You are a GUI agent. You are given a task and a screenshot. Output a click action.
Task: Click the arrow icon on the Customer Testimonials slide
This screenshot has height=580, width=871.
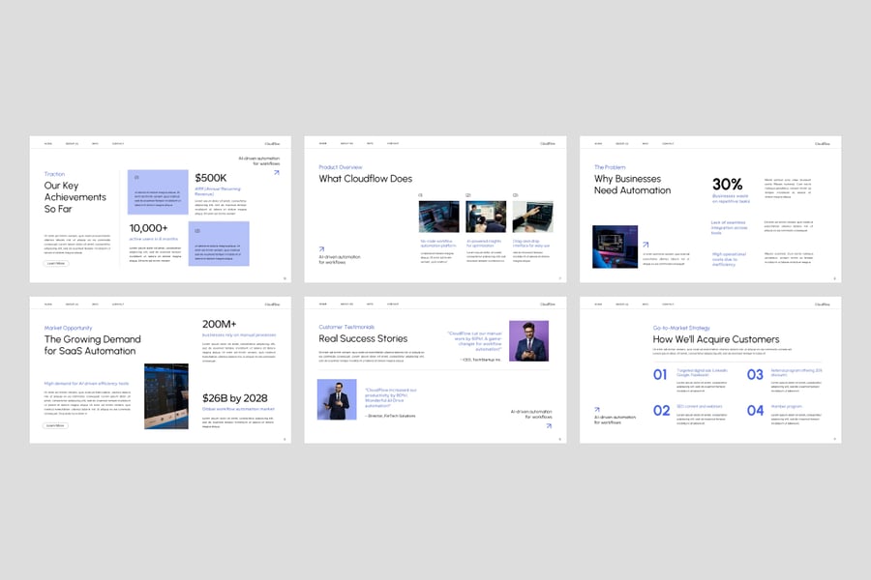pyautogui.click(x=549, y=425)
